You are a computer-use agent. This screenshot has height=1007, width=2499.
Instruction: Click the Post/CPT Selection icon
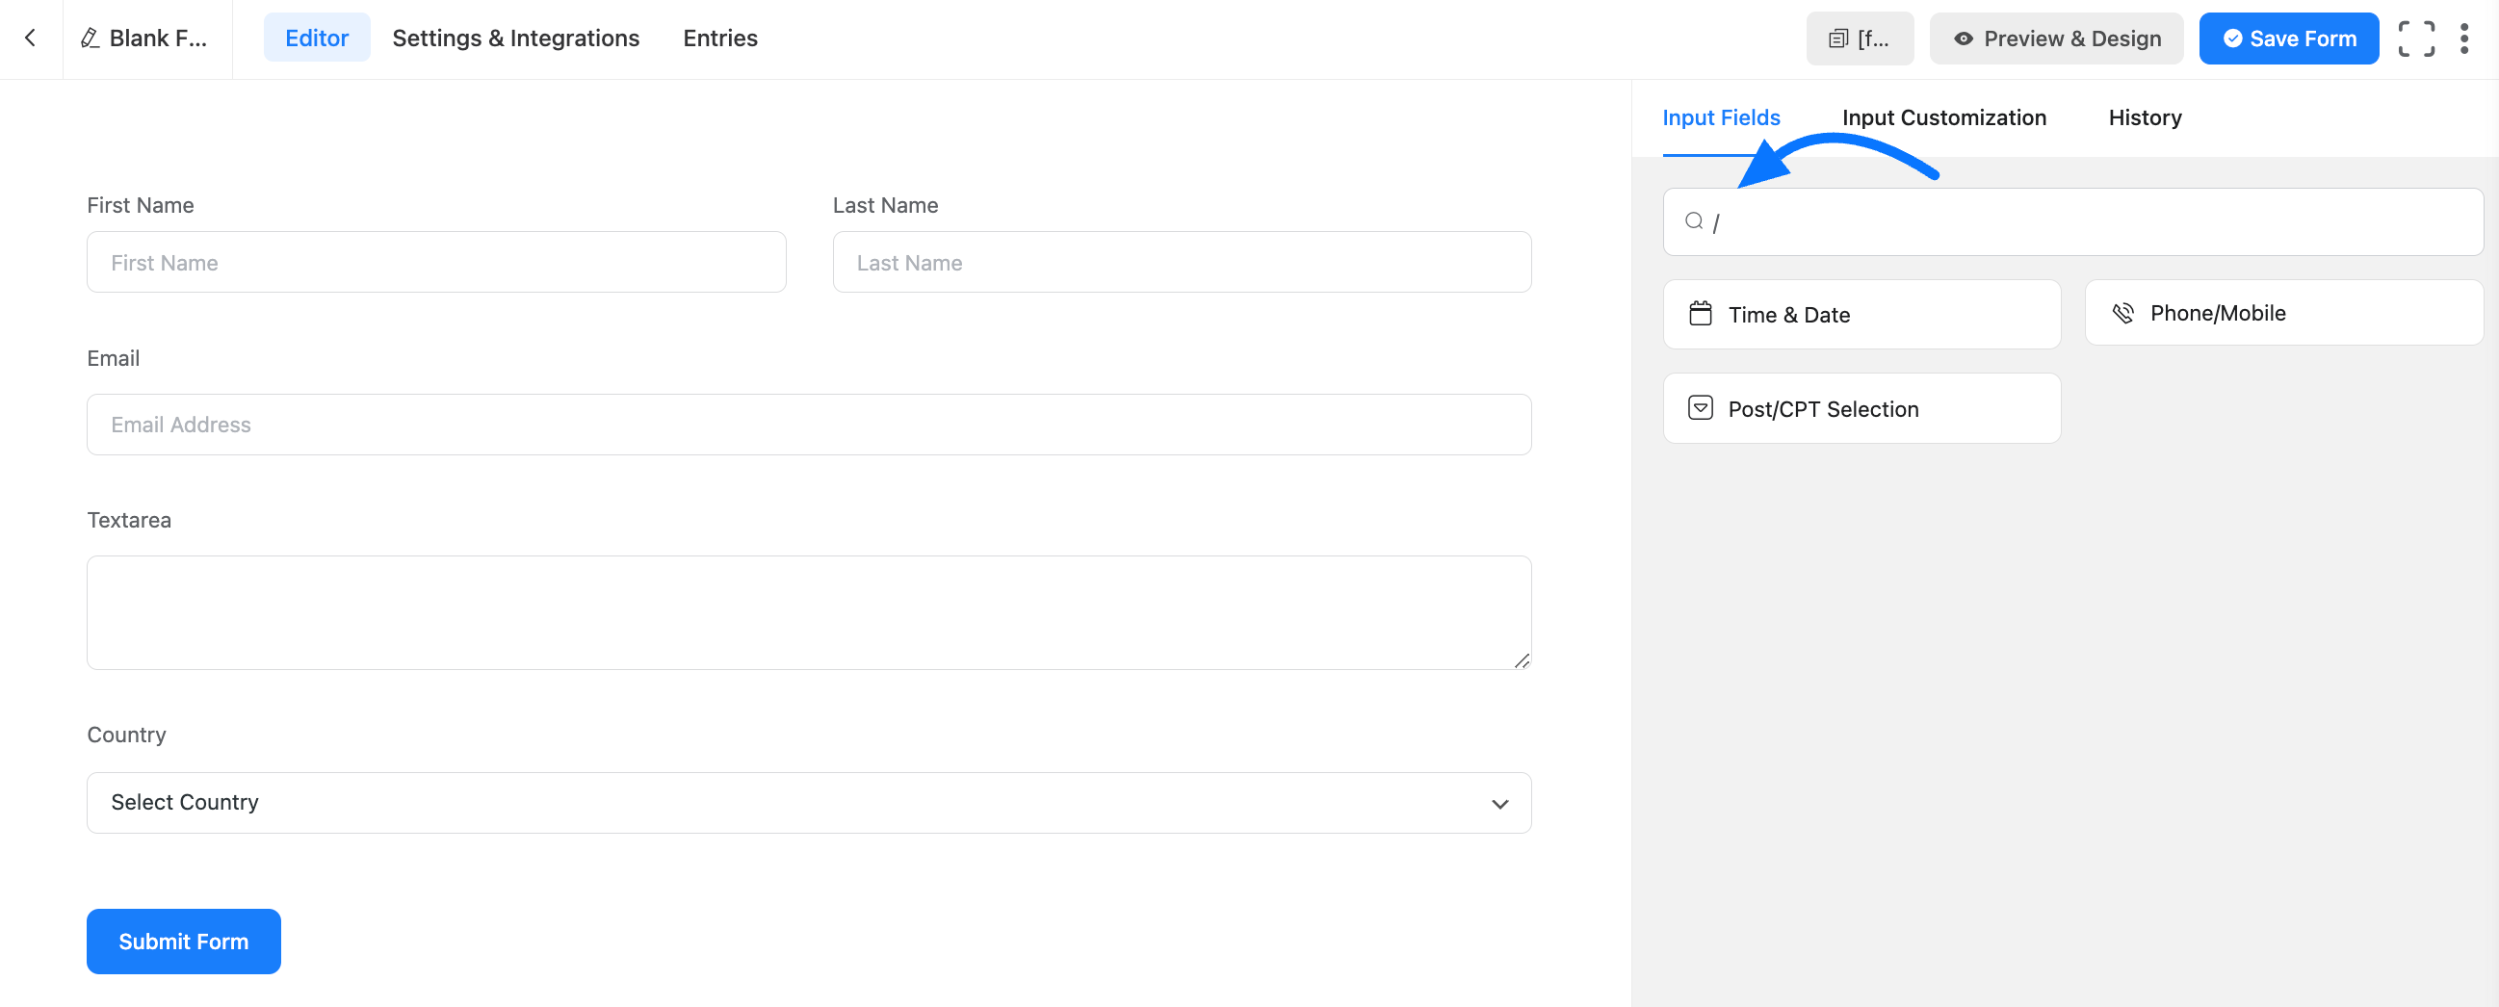click(x=1701, y=408)
